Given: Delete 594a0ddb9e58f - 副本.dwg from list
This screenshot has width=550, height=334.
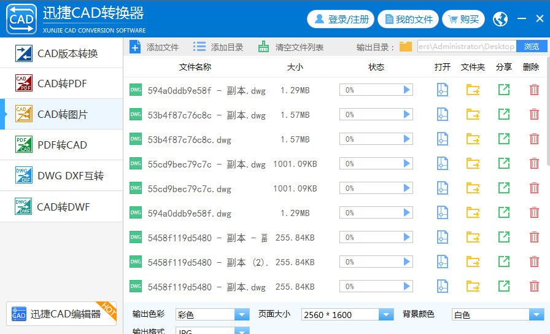Looking at the screenshot, I should pos(534,90).
